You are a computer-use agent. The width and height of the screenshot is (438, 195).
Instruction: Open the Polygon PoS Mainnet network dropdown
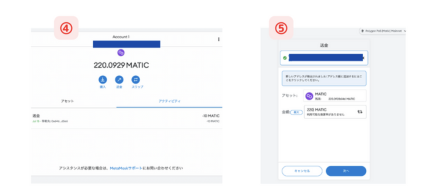click(x=382, y=31)
